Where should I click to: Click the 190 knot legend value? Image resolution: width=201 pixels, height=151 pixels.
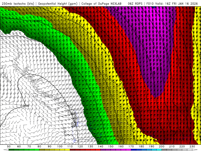pos(152,146)
